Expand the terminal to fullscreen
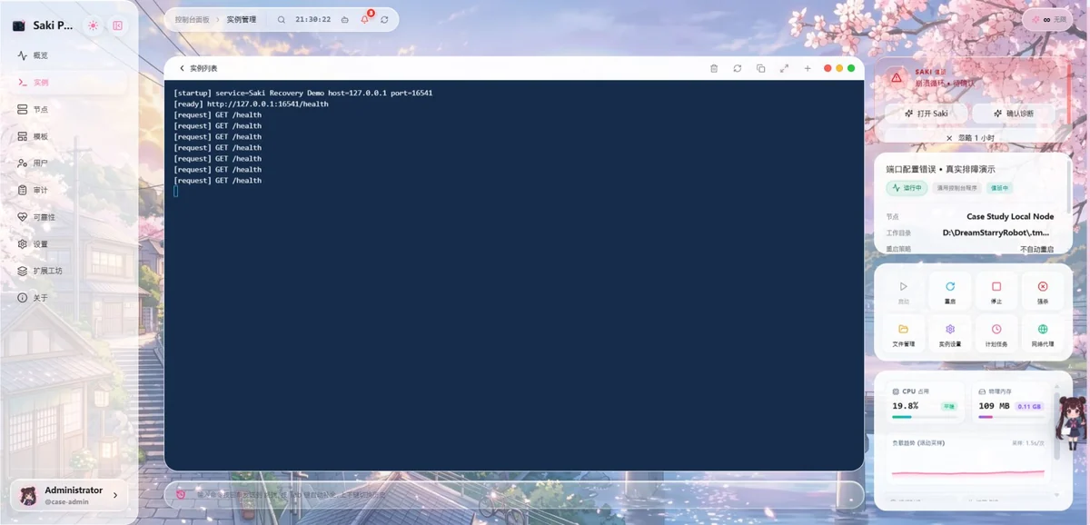This screenshot has width=1090, height=525. 785,68
